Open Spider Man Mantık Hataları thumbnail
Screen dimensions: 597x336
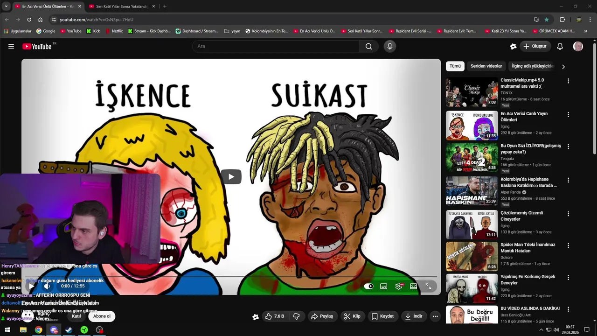coord(472,256)
